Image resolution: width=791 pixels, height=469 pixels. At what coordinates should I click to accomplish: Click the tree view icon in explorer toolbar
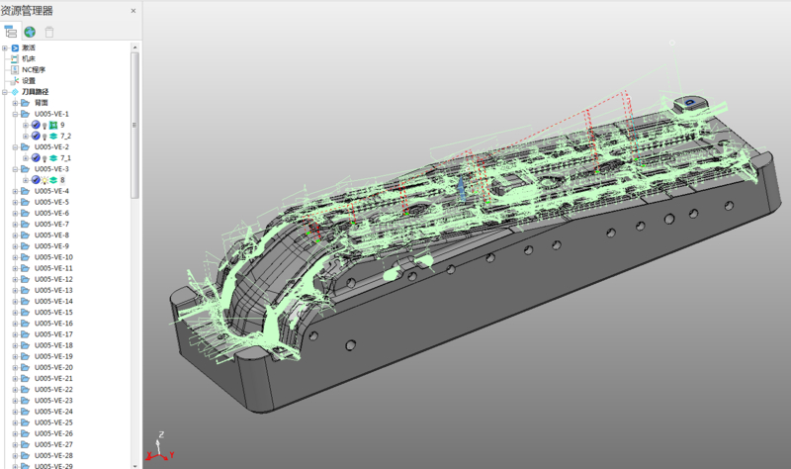pos(11,32)
